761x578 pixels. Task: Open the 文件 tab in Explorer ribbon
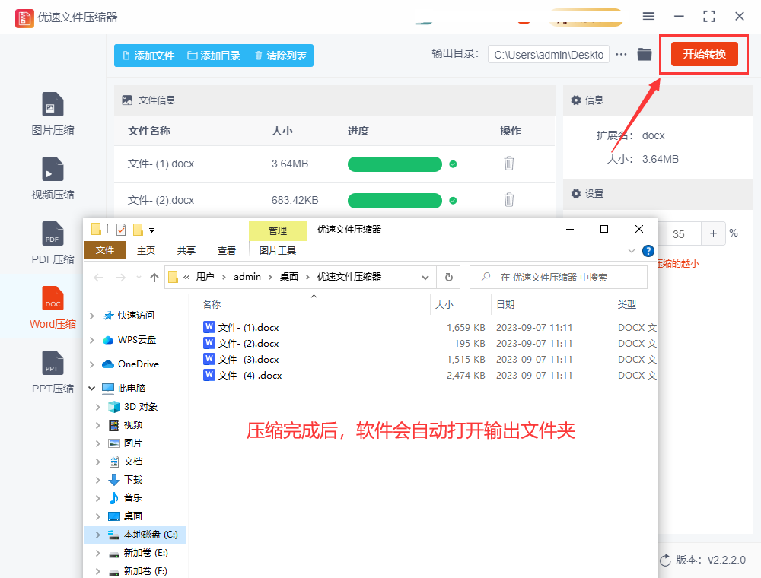(x=105, y=250)
